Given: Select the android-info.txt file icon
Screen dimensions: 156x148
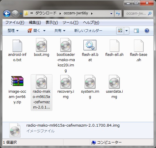Looking at the screenshot, I should [x=17, y=46].
